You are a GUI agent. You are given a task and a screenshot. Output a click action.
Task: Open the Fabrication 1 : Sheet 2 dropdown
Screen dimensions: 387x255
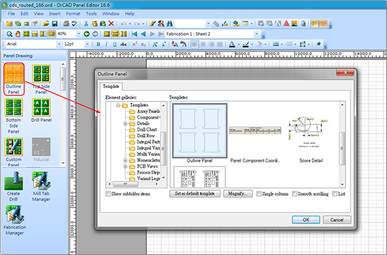pyautogui.click(x=256, y=34)
